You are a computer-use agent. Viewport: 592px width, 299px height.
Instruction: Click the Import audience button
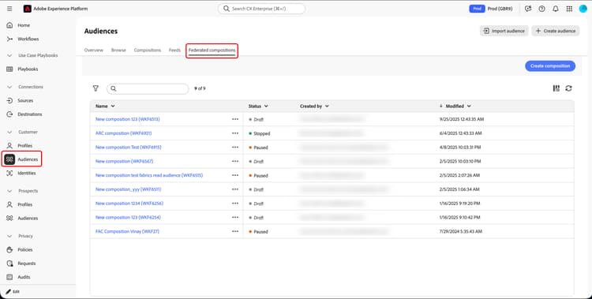click(504, 31)
